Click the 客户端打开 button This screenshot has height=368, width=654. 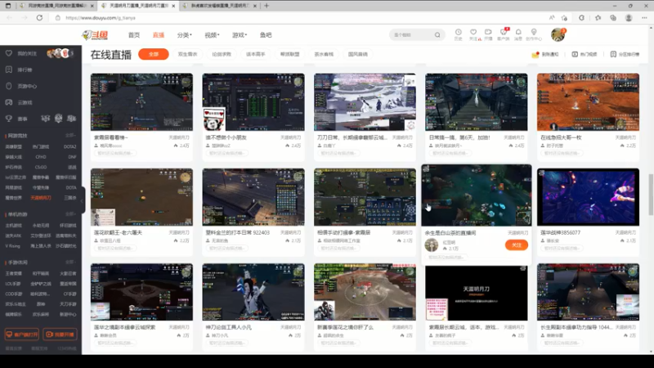(x=22, y=334)
